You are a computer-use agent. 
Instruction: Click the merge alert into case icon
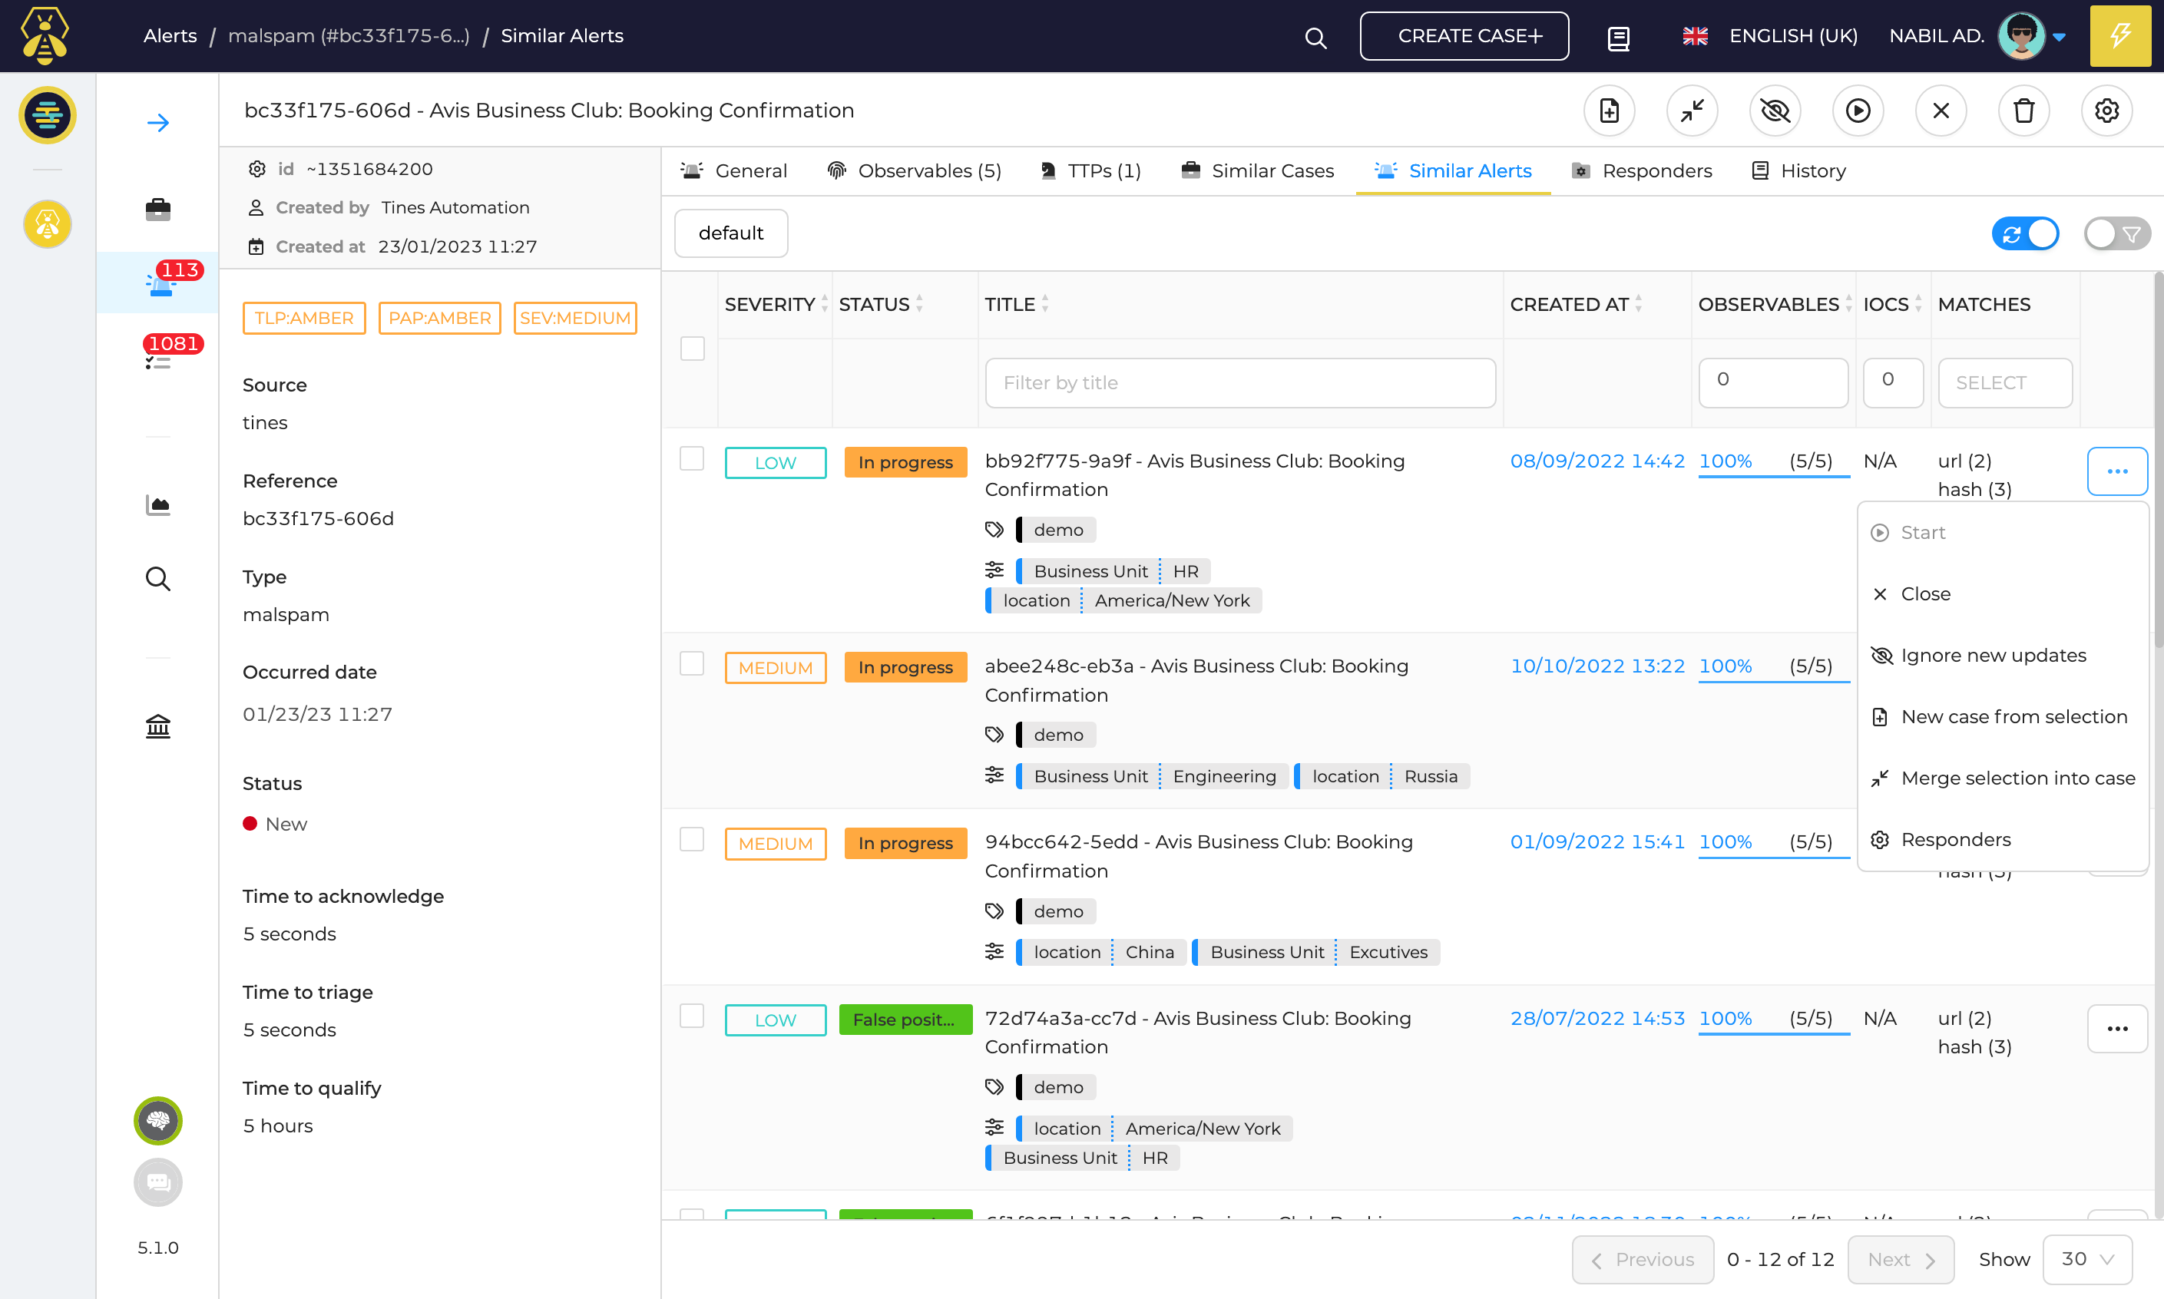(x=1691, y=111)
